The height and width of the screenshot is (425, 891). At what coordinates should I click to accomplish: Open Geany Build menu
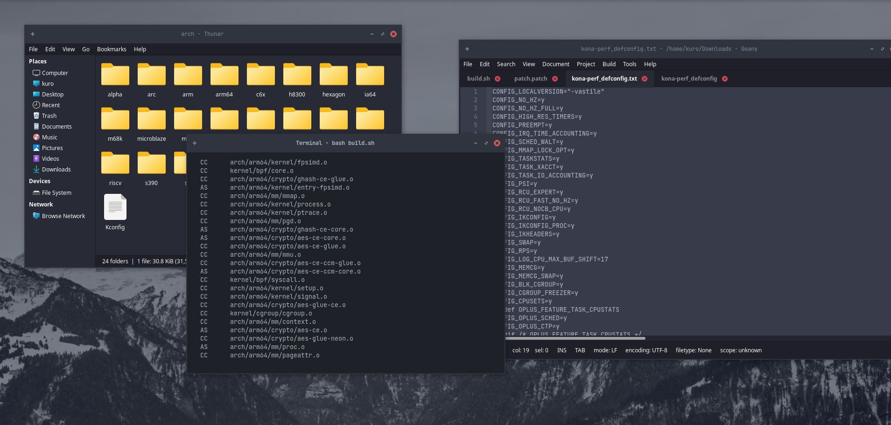coord(609,64)
